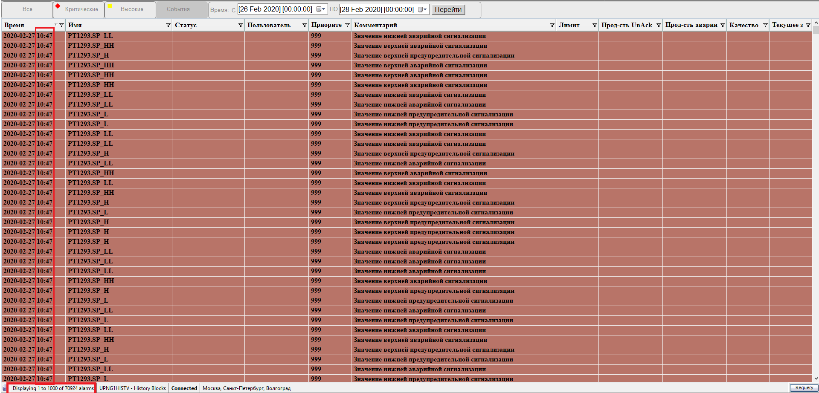The image size is (819, 393).
Task: Filter the Прод-сть UnAck column
Action: point(659,25)
